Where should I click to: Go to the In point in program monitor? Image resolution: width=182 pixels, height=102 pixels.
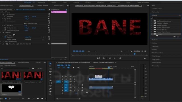click(104, 58)
